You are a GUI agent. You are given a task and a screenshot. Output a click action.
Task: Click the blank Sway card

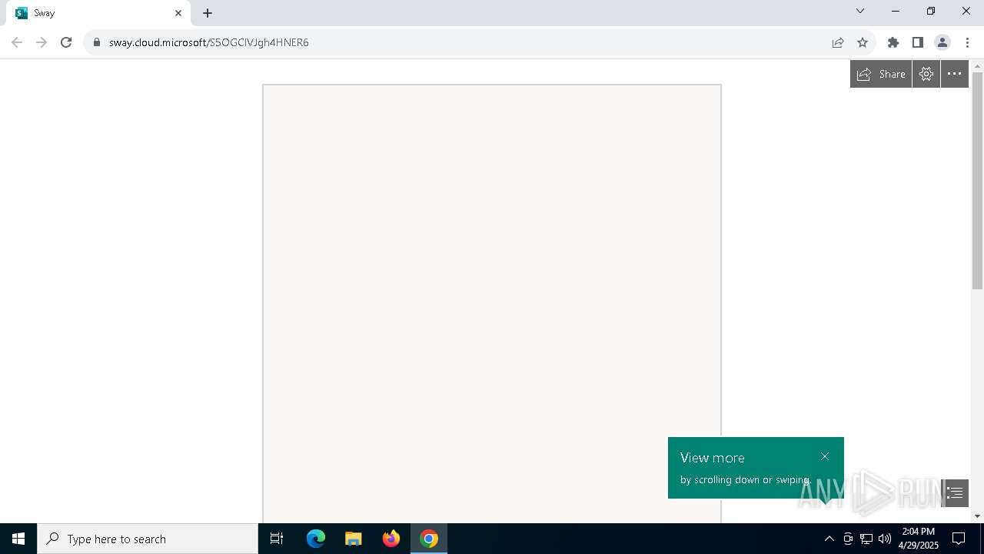click(x=492, y=304)
